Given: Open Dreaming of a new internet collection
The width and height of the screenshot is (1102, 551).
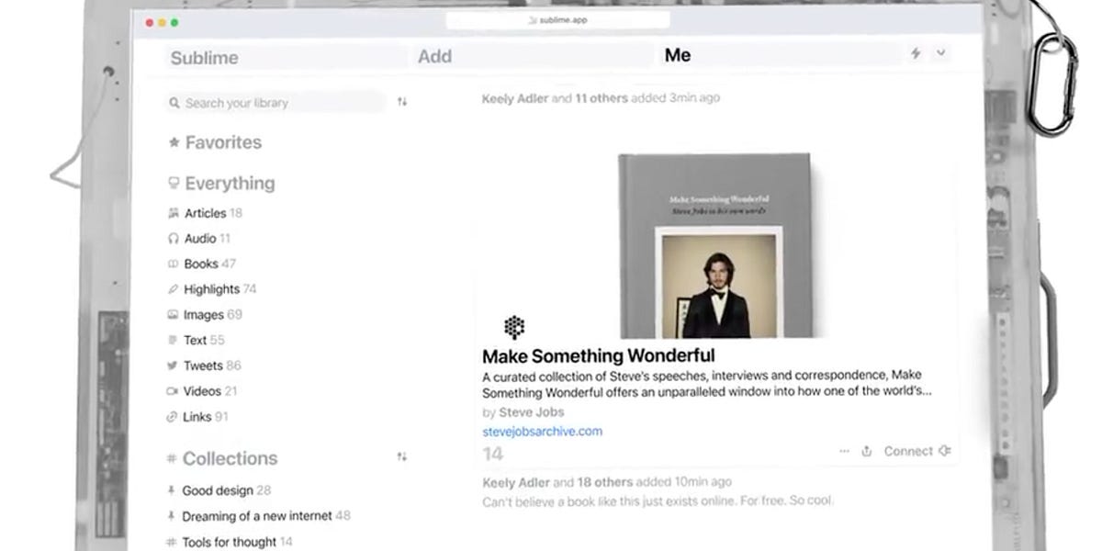Looking at the screenshot, I should (266, 516).
